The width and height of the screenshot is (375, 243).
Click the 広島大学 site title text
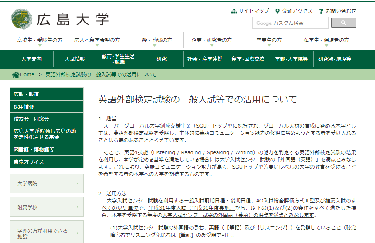coord(73,19)
